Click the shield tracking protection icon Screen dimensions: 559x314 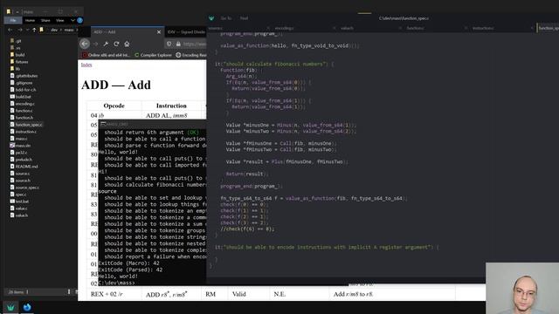tap(169, 44)
